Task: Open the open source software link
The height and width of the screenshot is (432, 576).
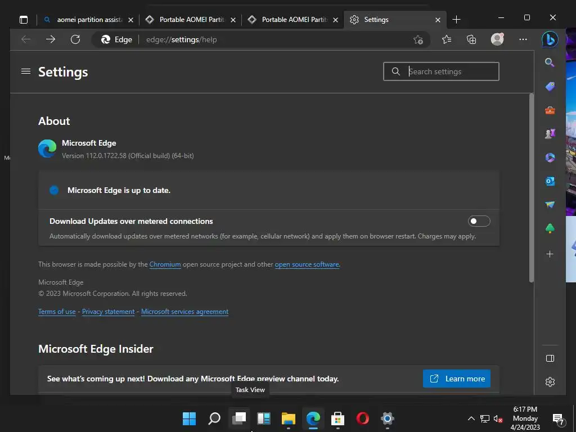Action: coord(307,264)
